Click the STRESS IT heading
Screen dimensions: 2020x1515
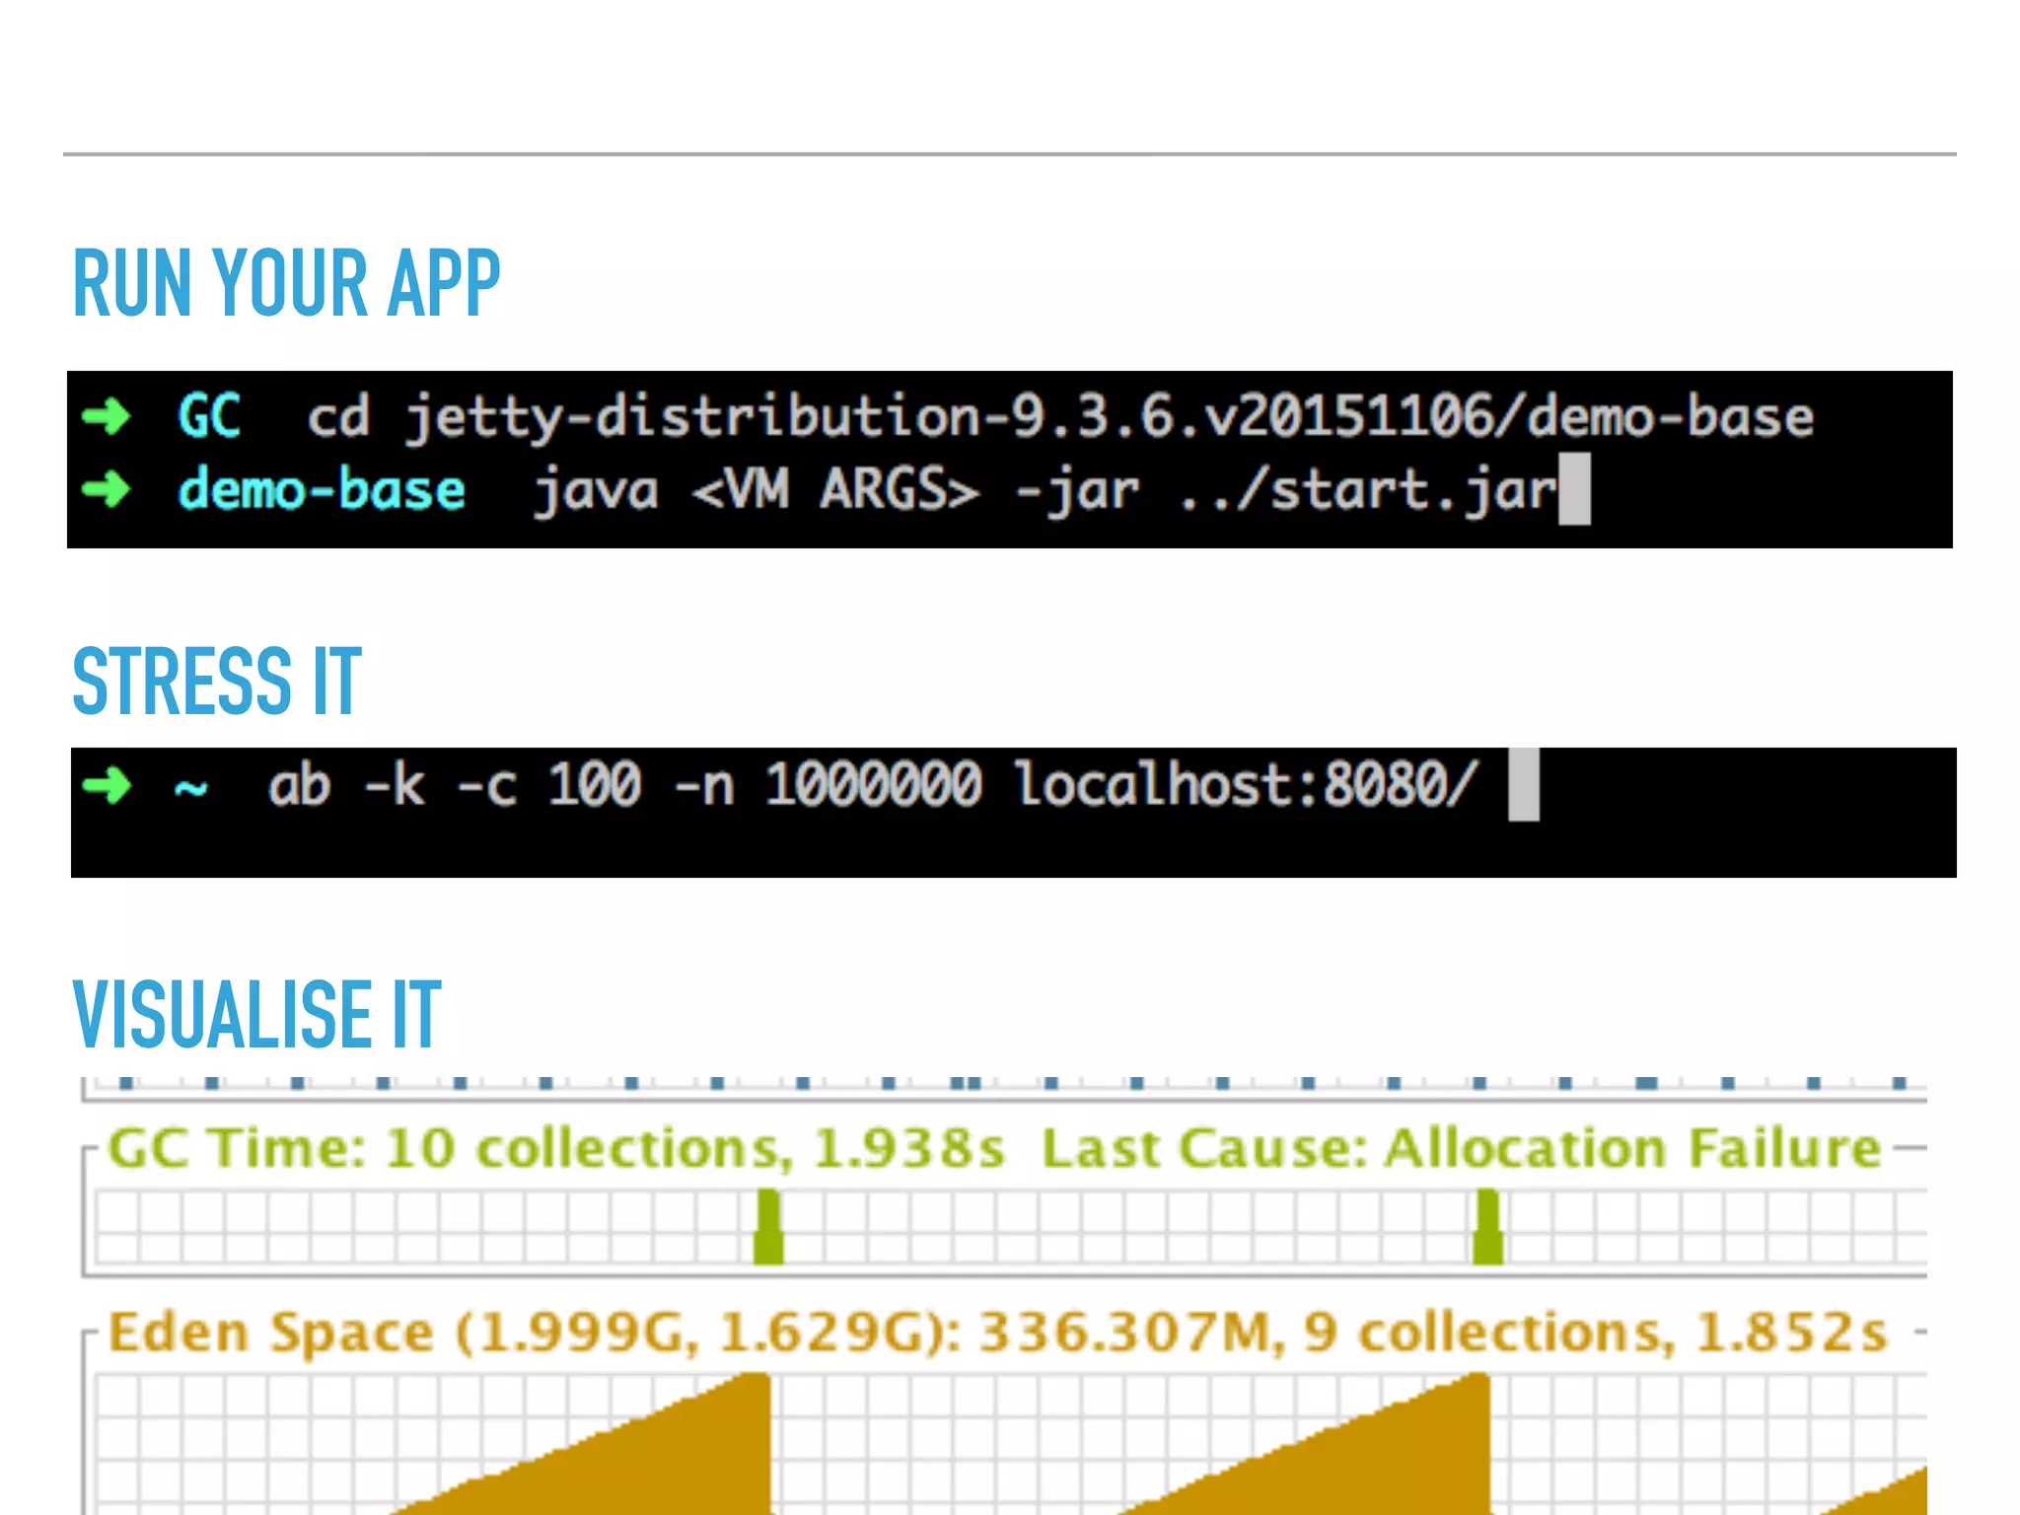click(x=217, y=681)
